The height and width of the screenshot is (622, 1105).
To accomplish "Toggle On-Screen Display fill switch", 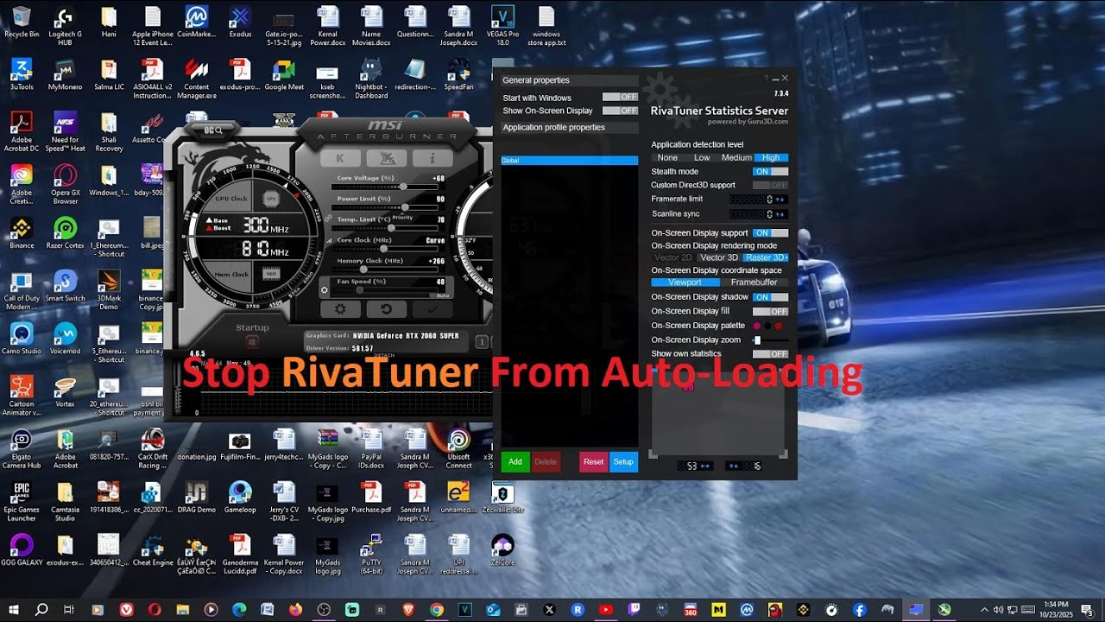I will coord(770,311).
